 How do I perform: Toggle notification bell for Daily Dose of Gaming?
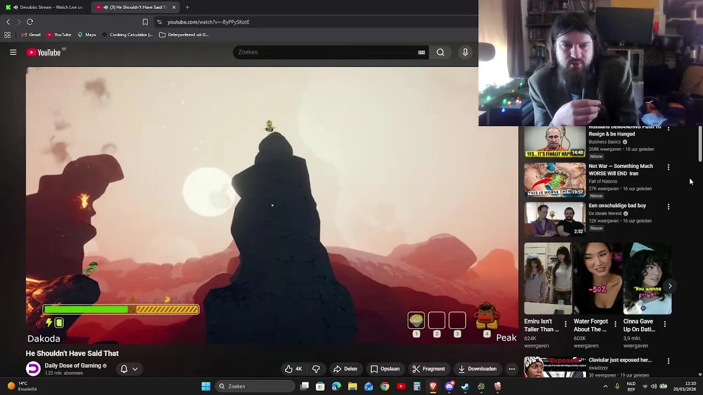pos(124,369)
